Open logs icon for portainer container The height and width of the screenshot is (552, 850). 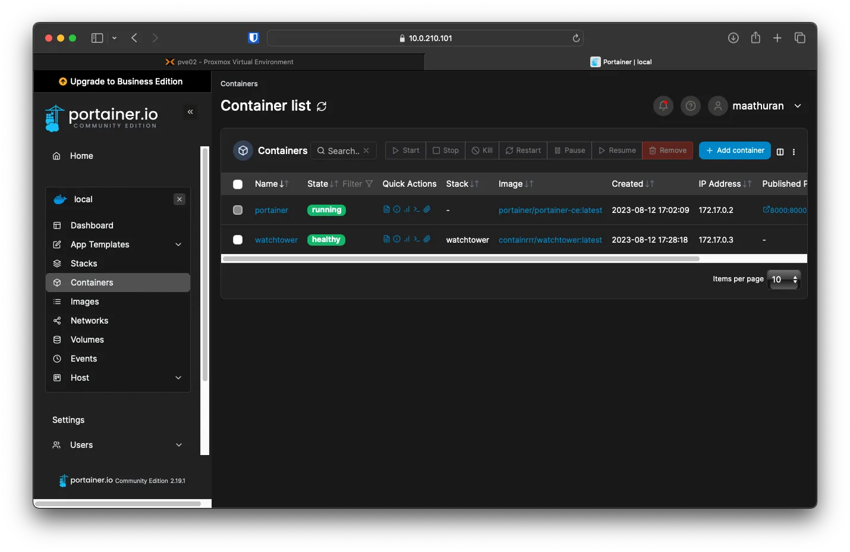click(x=386, y=209)
